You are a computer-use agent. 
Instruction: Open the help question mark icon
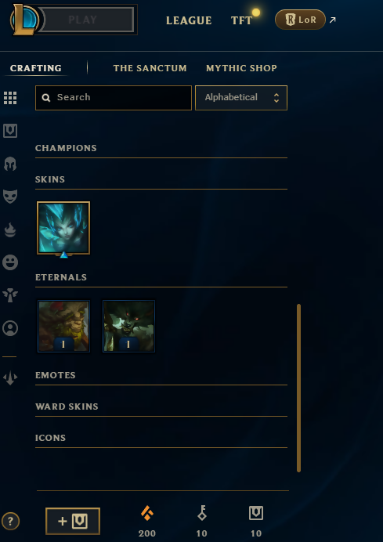pyautogui.click(x=10, y=521)
